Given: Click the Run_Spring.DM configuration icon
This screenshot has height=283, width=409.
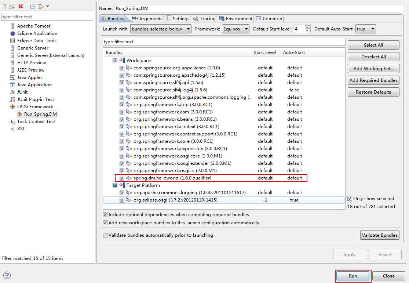Looking at the screenshot, I should click(x=19, y=114).
